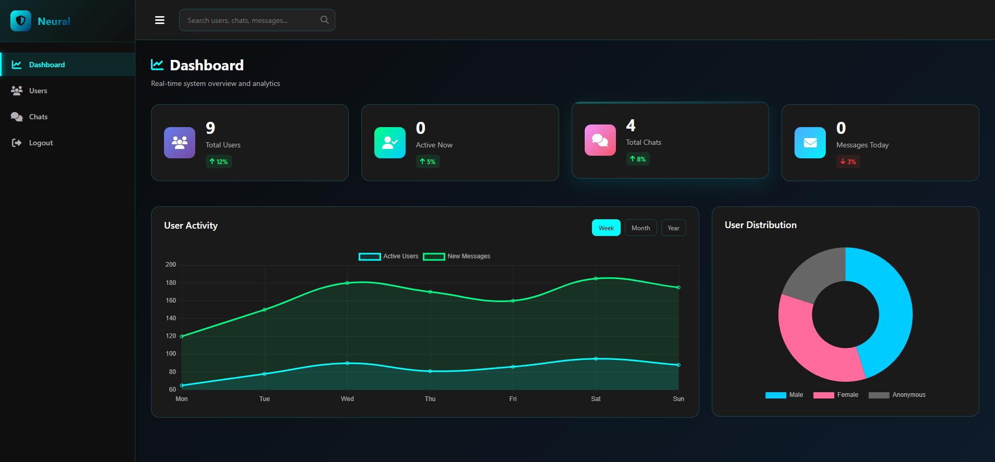995x462 pixels.
Task: Click the Neural brand name text
Action: pyautogui.click(x=54, y=21)
